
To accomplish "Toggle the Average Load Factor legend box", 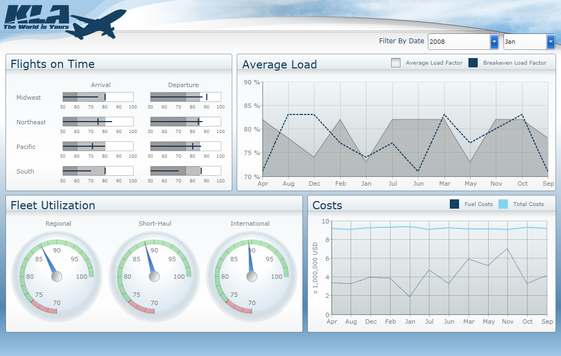I will pyautogui.click(x=396, y=63).
